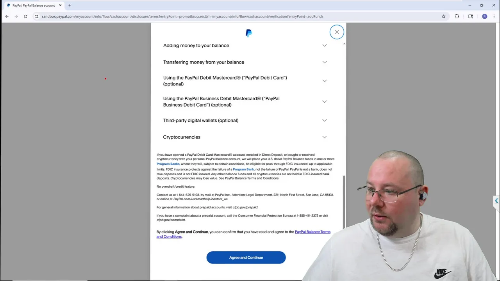The image size is (500, 281).
Task: Click the PayPal logo in dialog header
Action: coord(249,33)
